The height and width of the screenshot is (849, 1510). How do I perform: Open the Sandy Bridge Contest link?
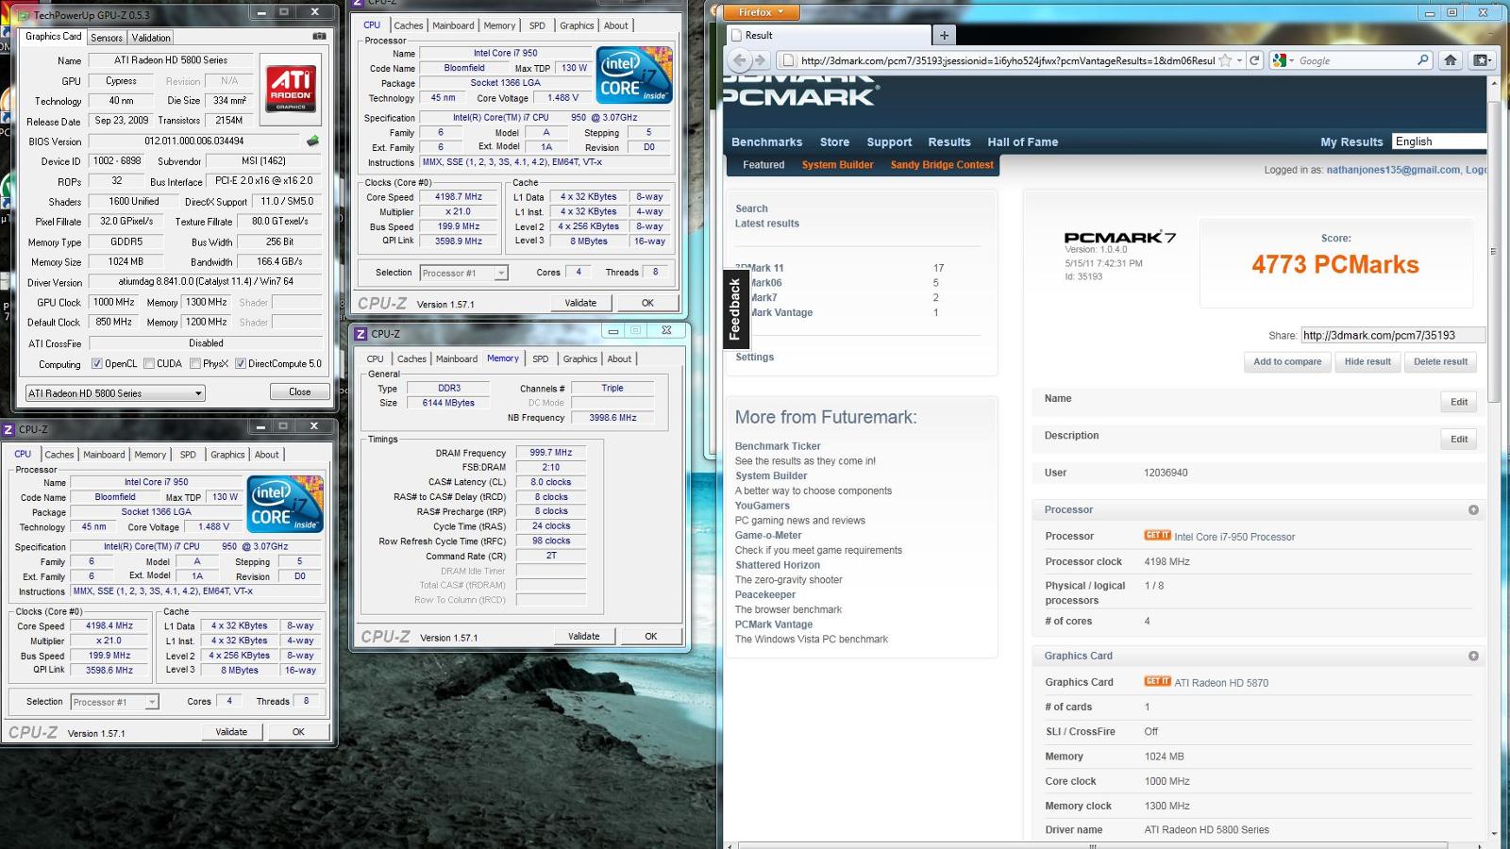(x=942, y=165)
